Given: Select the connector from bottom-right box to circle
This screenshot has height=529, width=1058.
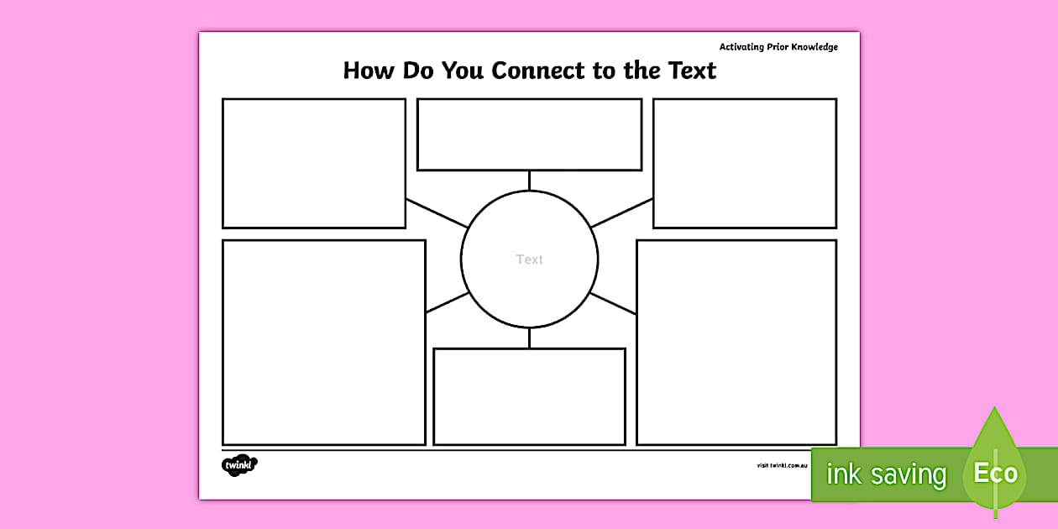Looking at the screenshot, I should 613,304.
